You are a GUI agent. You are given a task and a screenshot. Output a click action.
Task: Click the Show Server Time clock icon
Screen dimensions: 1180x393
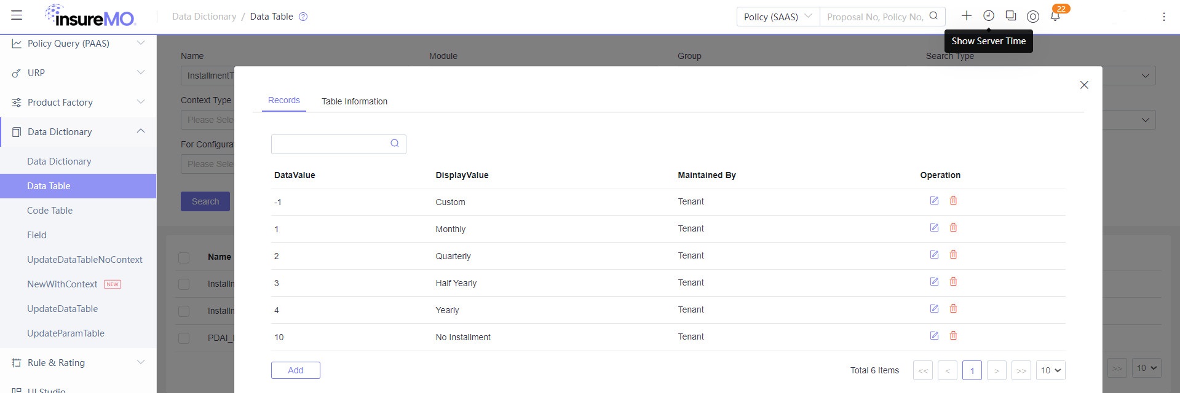pyautogui.click(x=989, y=16)
